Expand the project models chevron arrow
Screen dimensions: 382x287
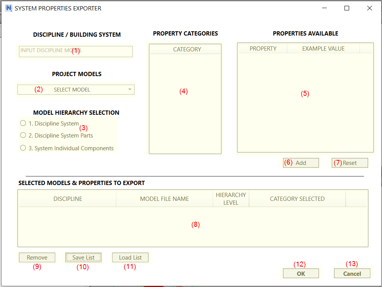(129, 89)
